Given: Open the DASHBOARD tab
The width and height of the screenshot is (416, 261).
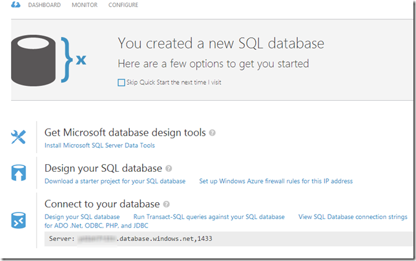Looking at the screenshot, I should tap(45, 5).
